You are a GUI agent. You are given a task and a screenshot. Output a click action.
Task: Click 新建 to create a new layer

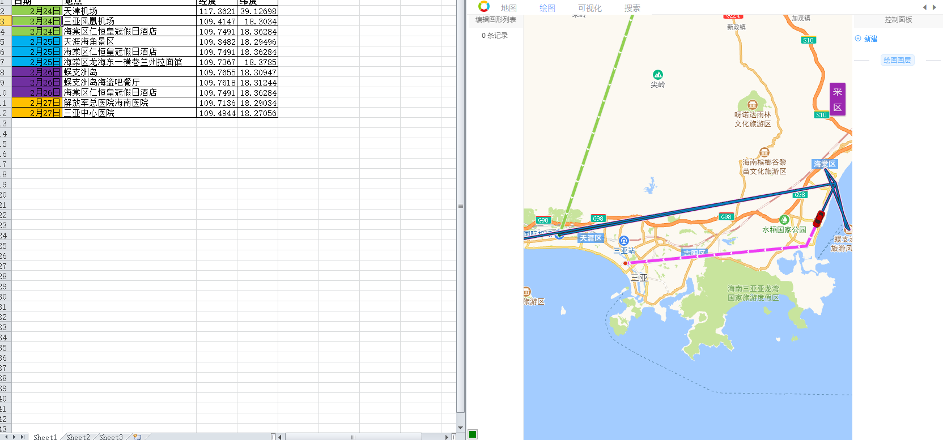click(866, 39)
